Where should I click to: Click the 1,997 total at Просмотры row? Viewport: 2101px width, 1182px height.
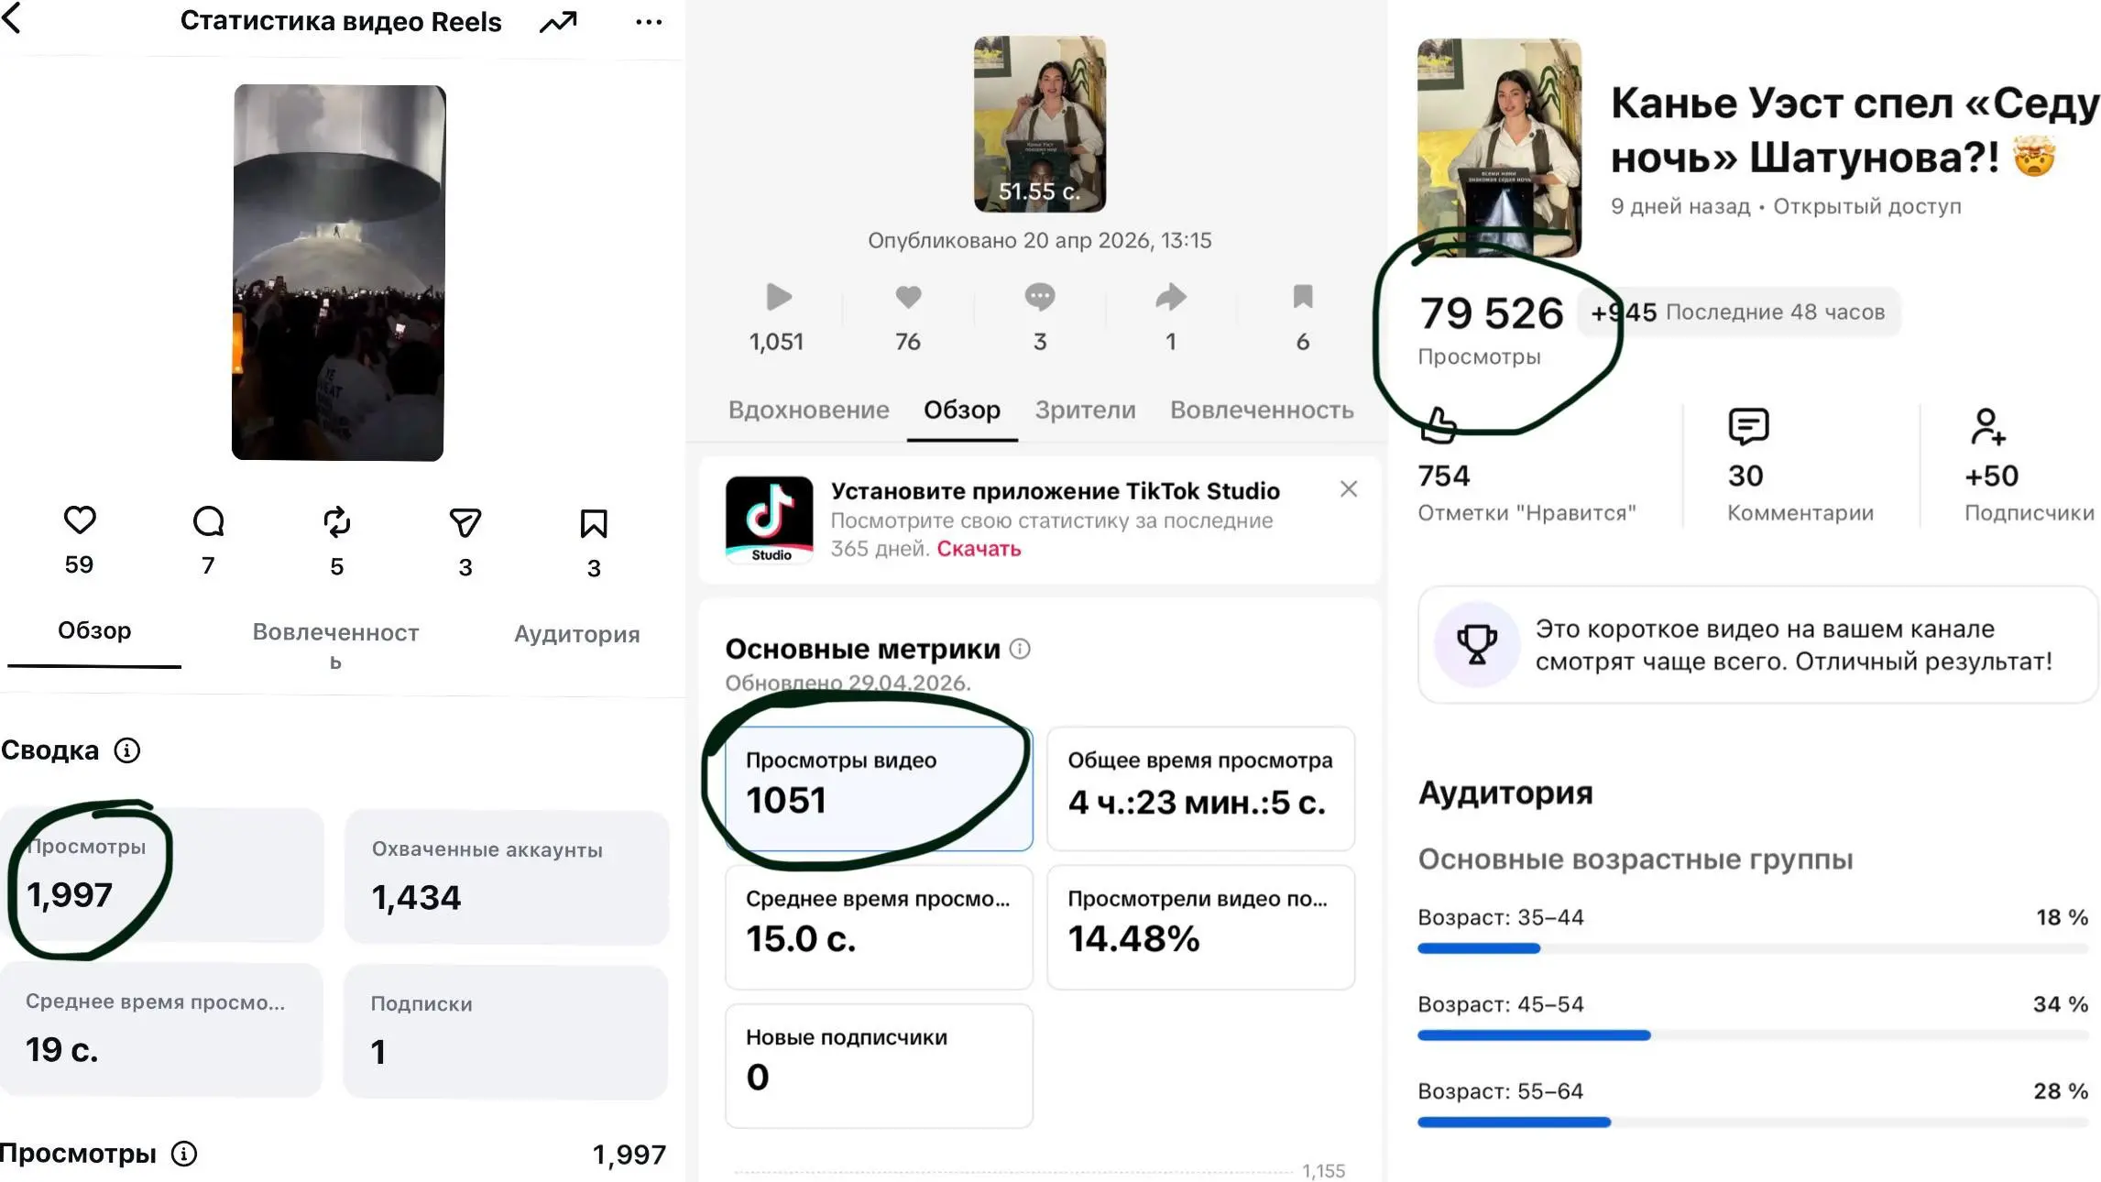pos(629,1155)
